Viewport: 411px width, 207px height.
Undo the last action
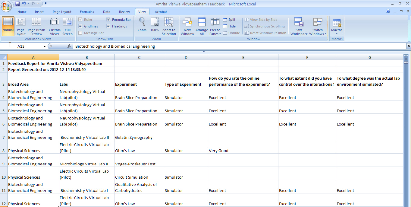pyautogui.click(x=24, y=4)
